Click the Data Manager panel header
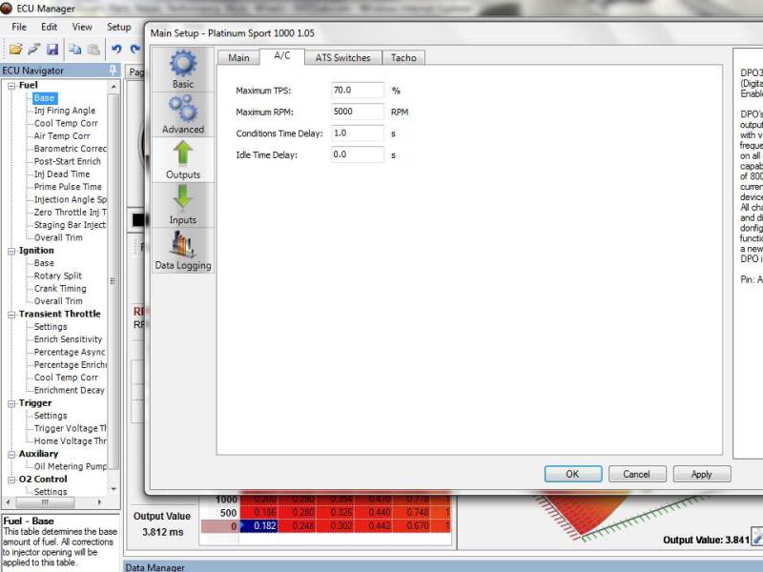This screenshot has height=572, width=763. pyautogui.click(x=443, y=566)
